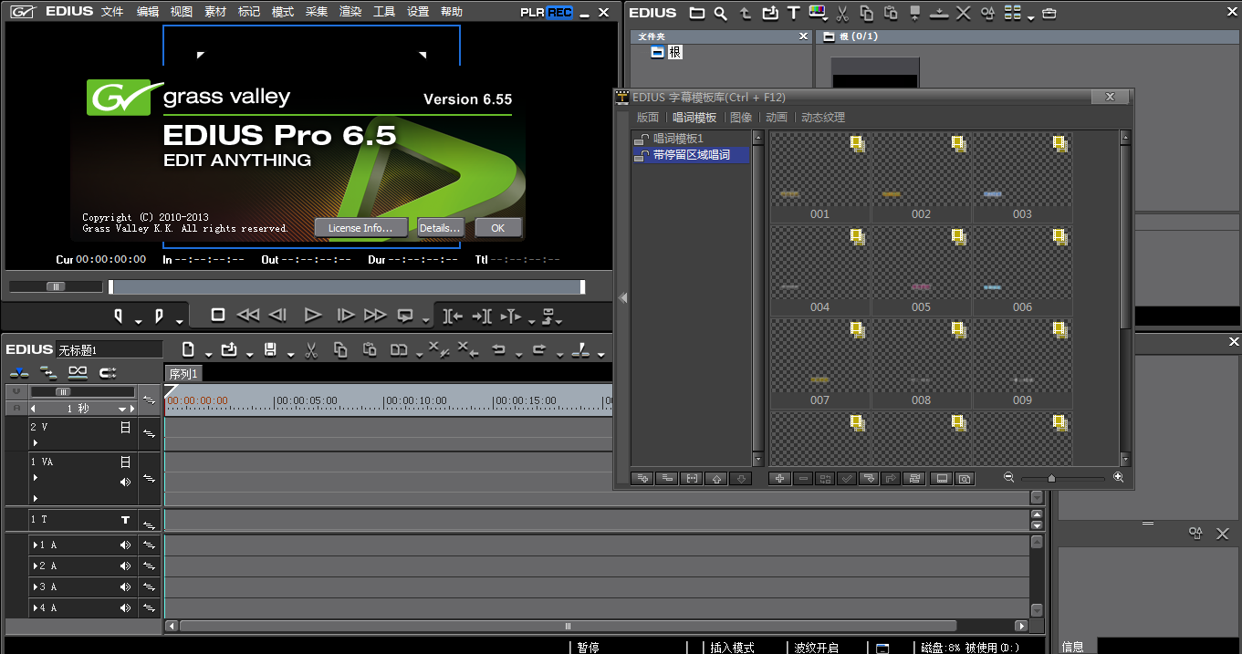Click the Add Title T icon in bin
The image size is (1242, 654).
793,13
